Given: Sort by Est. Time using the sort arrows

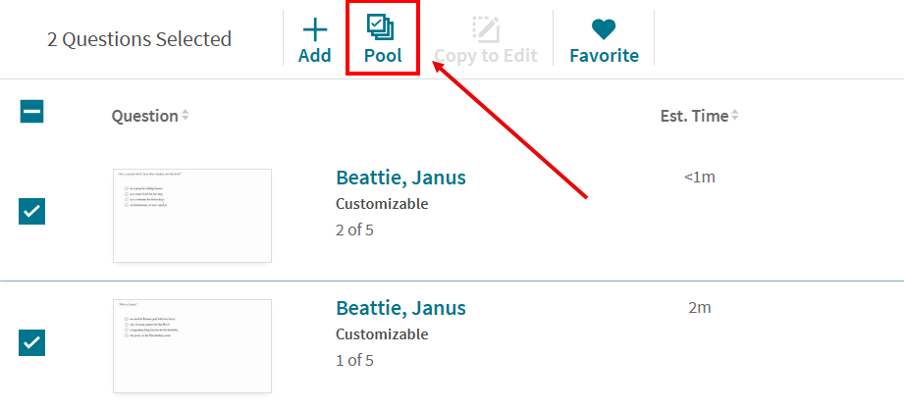Looking at the screenshot, I should coord(734,116).
